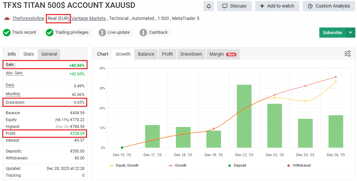Click the Trading privileges checkmark icon
This screenshot has width=357, height=181.
click(x=49, y=32)
